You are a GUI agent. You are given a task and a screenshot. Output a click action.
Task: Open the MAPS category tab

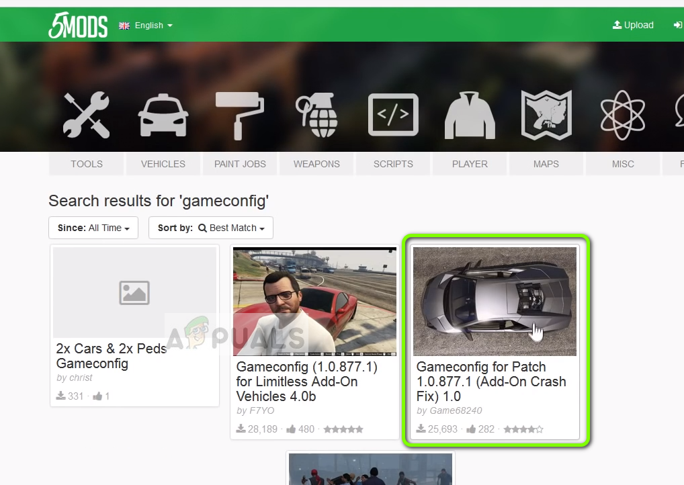(x=546, y=164)
